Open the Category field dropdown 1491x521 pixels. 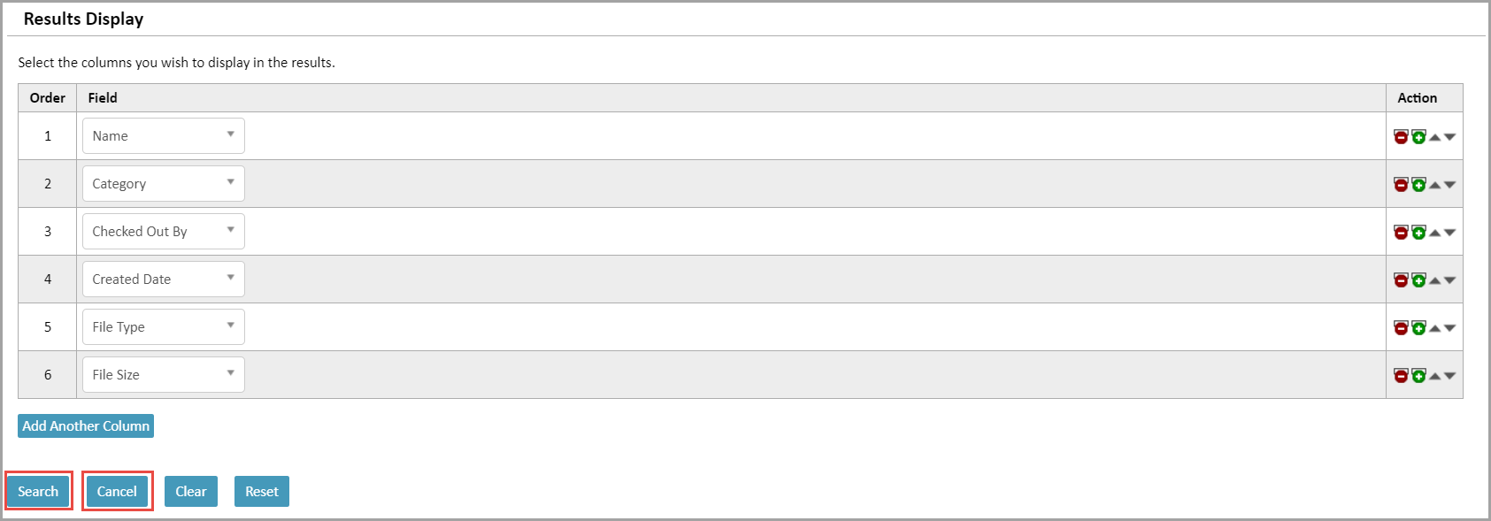163,183
